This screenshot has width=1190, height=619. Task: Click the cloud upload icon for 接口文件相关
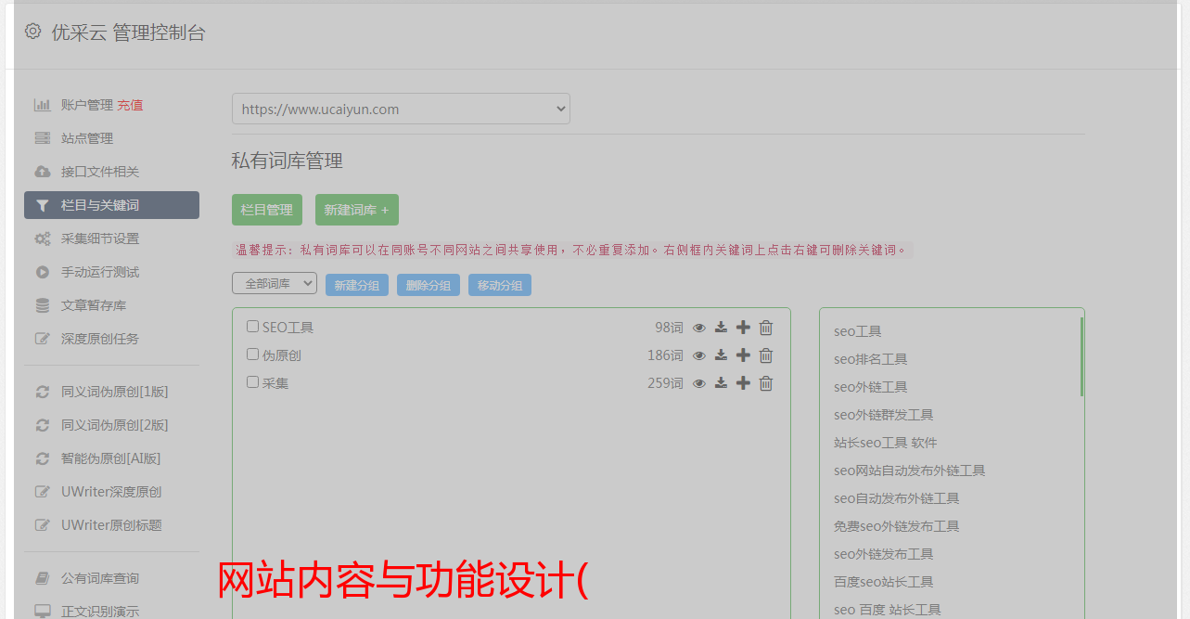[42, 172]
